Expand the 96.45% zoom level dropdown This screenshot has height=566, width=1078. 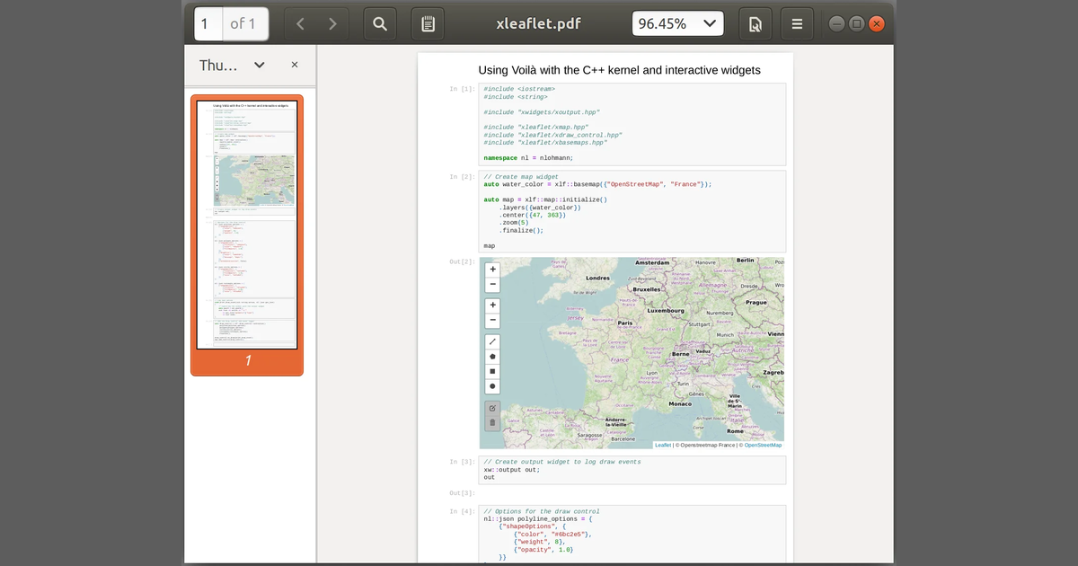click(678, 24)
